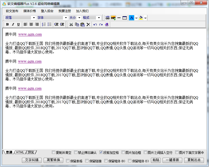Screen dimensions: 209x167
Task: Open the 软文发布 menu
Action: pos(12,11)
